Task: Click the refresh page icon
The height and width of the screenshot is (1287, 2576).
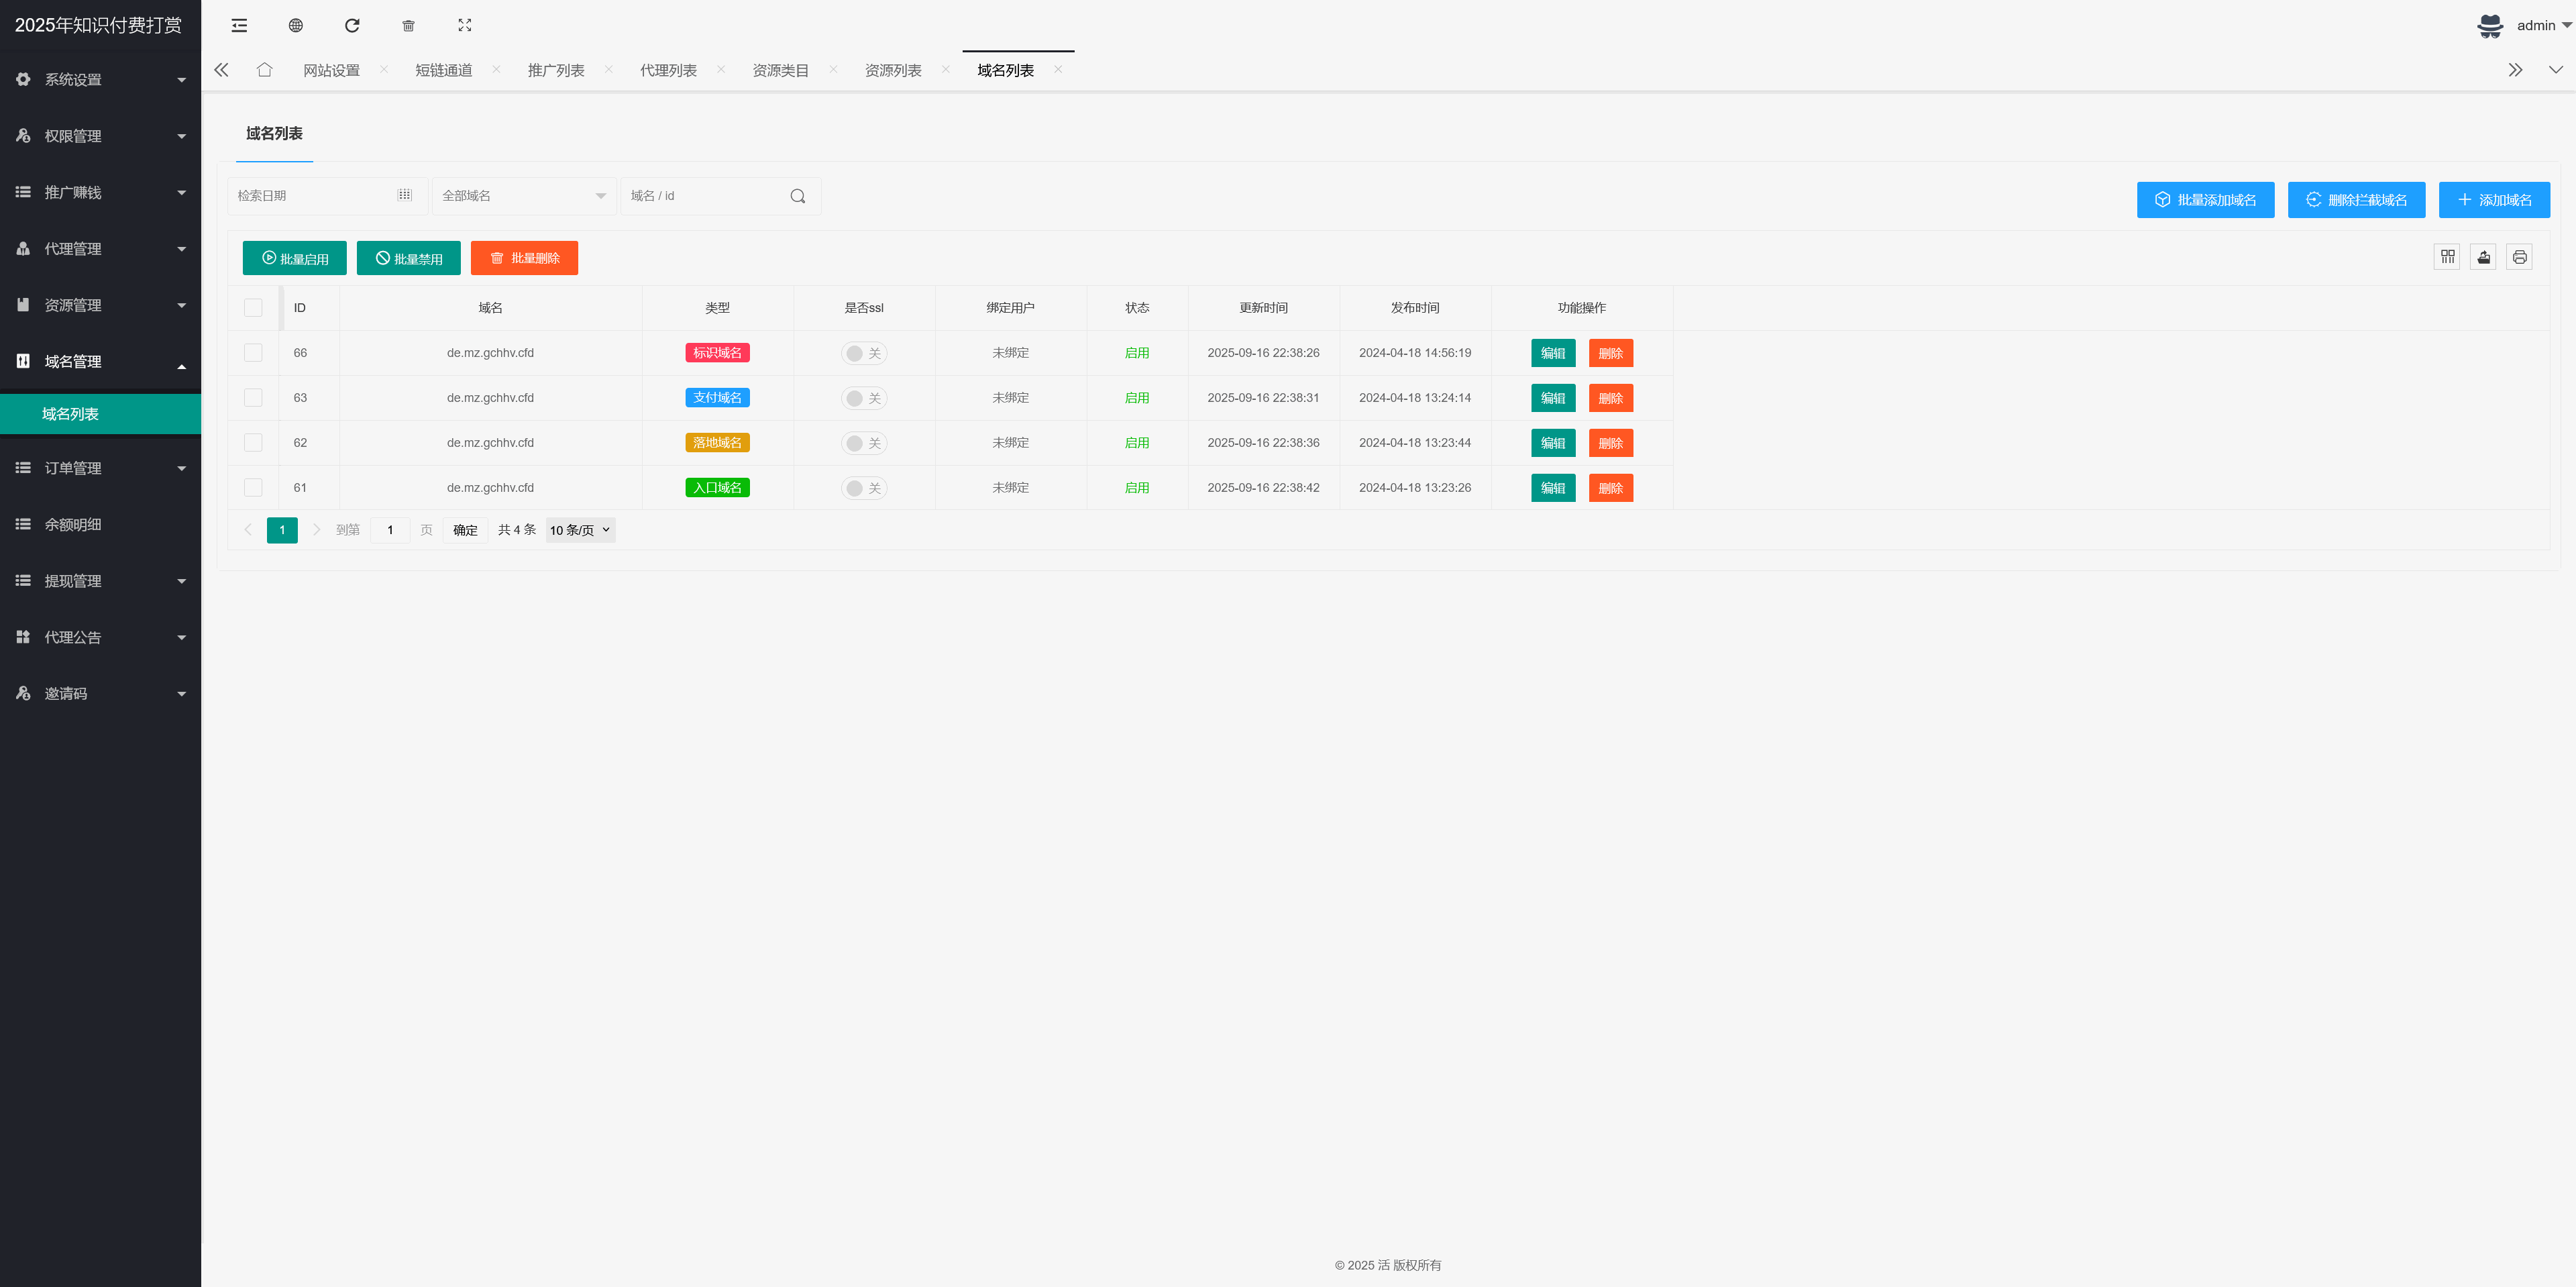Action: click(x=352, y=26)
